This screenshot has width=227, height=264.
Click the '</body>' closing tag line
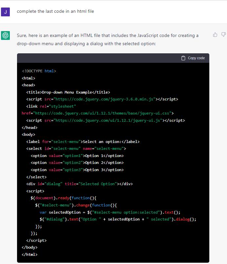point(29,247)
